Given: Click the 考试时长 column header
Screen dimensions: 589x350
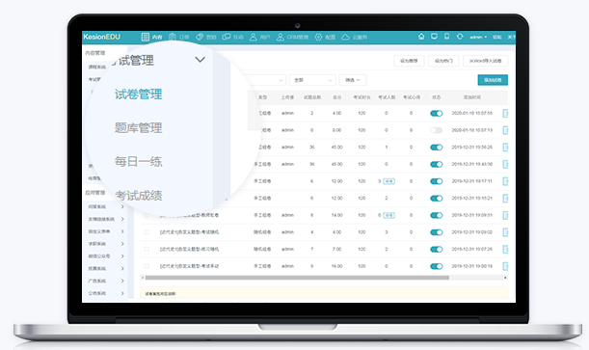Looking at the screenshot, I should [x=361, y=97].
